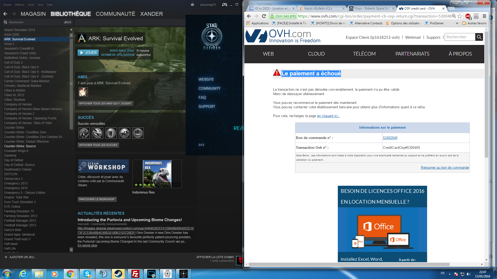The height and width of the screenshot is (279, 497).
Task: Click AJOUTER UN JEU button
Action: 20,257
